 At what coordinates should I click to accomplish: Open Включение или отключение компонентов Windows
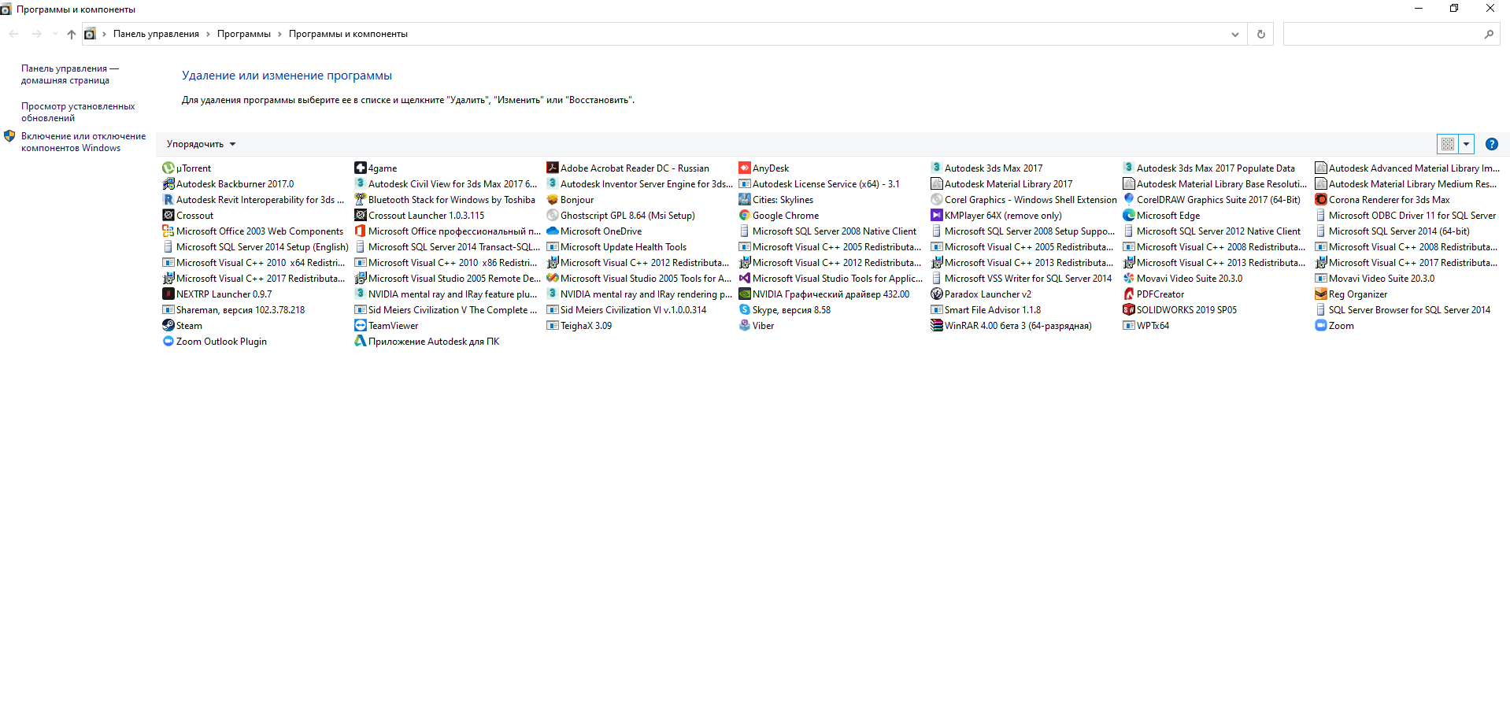coord(83,142)
